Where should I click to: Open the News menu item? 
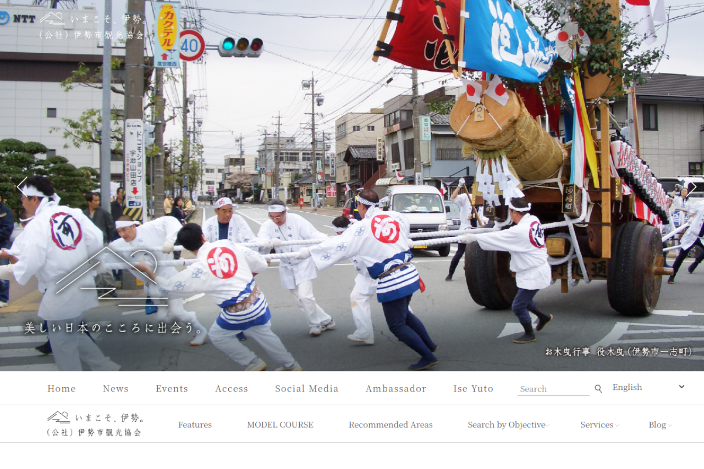[x=116, y=389]
